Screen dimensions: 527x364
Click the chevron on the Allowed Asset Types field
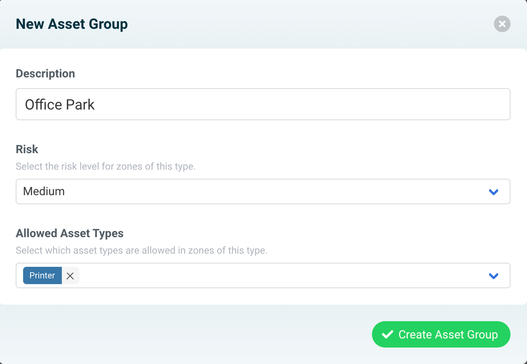493,275
